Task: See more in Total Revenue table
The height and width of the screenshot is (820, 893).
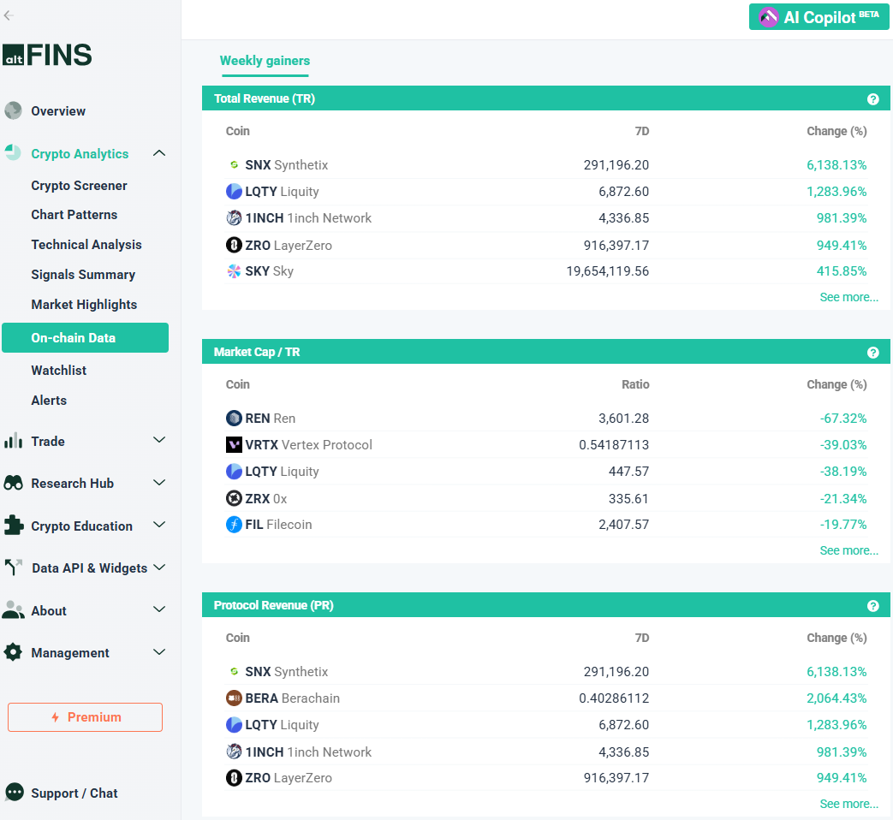Action: pyautogui.click(x=848, y=297)
